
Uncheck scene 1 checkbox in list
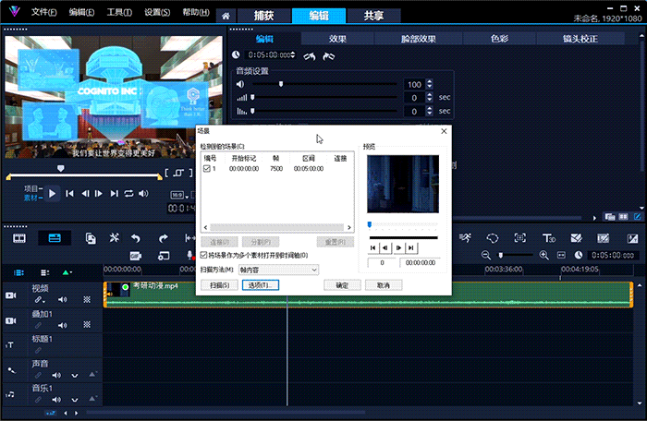[207, 169]
